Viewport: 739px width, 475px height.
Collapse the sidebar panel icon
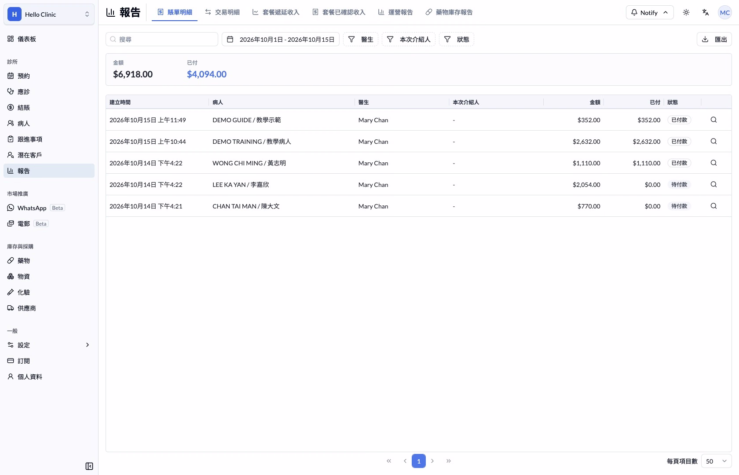[x=89, y=466]
